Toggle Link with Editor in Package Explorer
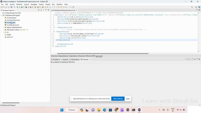The image size is (201, 113). [x=41, y=10]
